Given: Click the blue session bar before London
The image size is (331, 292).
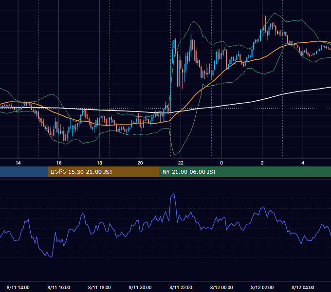Looking at the screenshot, I should pos(24,172).
